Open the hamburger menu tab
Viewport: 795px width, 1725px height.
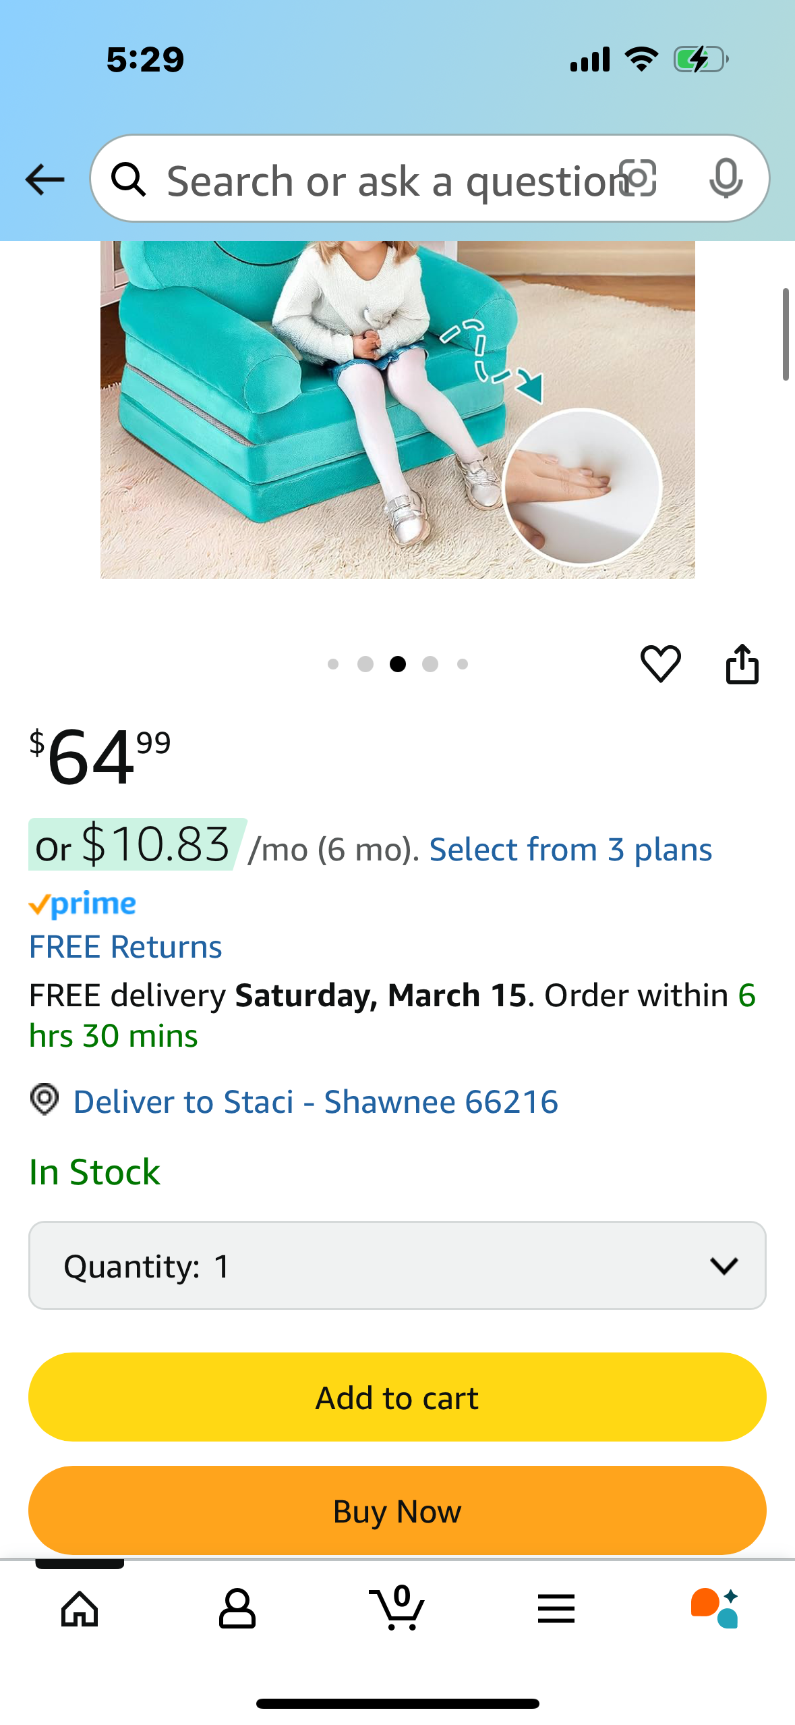[x=556, y=1609]
